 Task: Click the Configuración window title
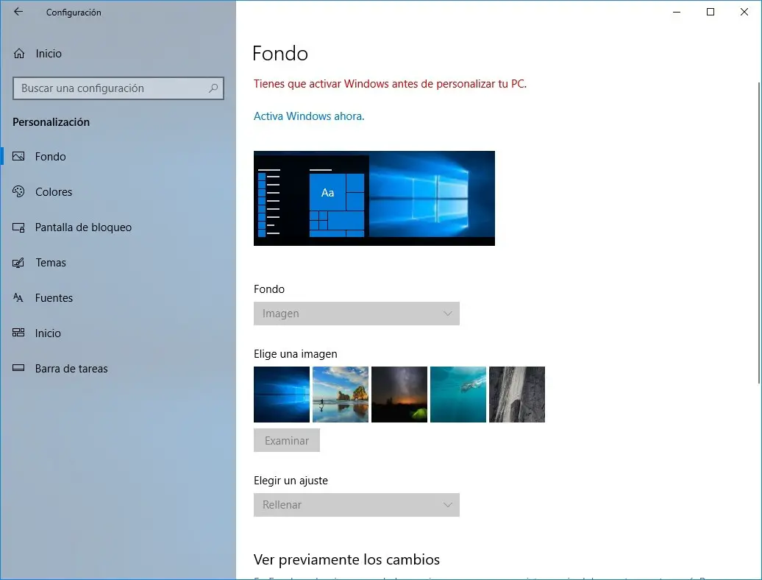(x=74, y=13)
